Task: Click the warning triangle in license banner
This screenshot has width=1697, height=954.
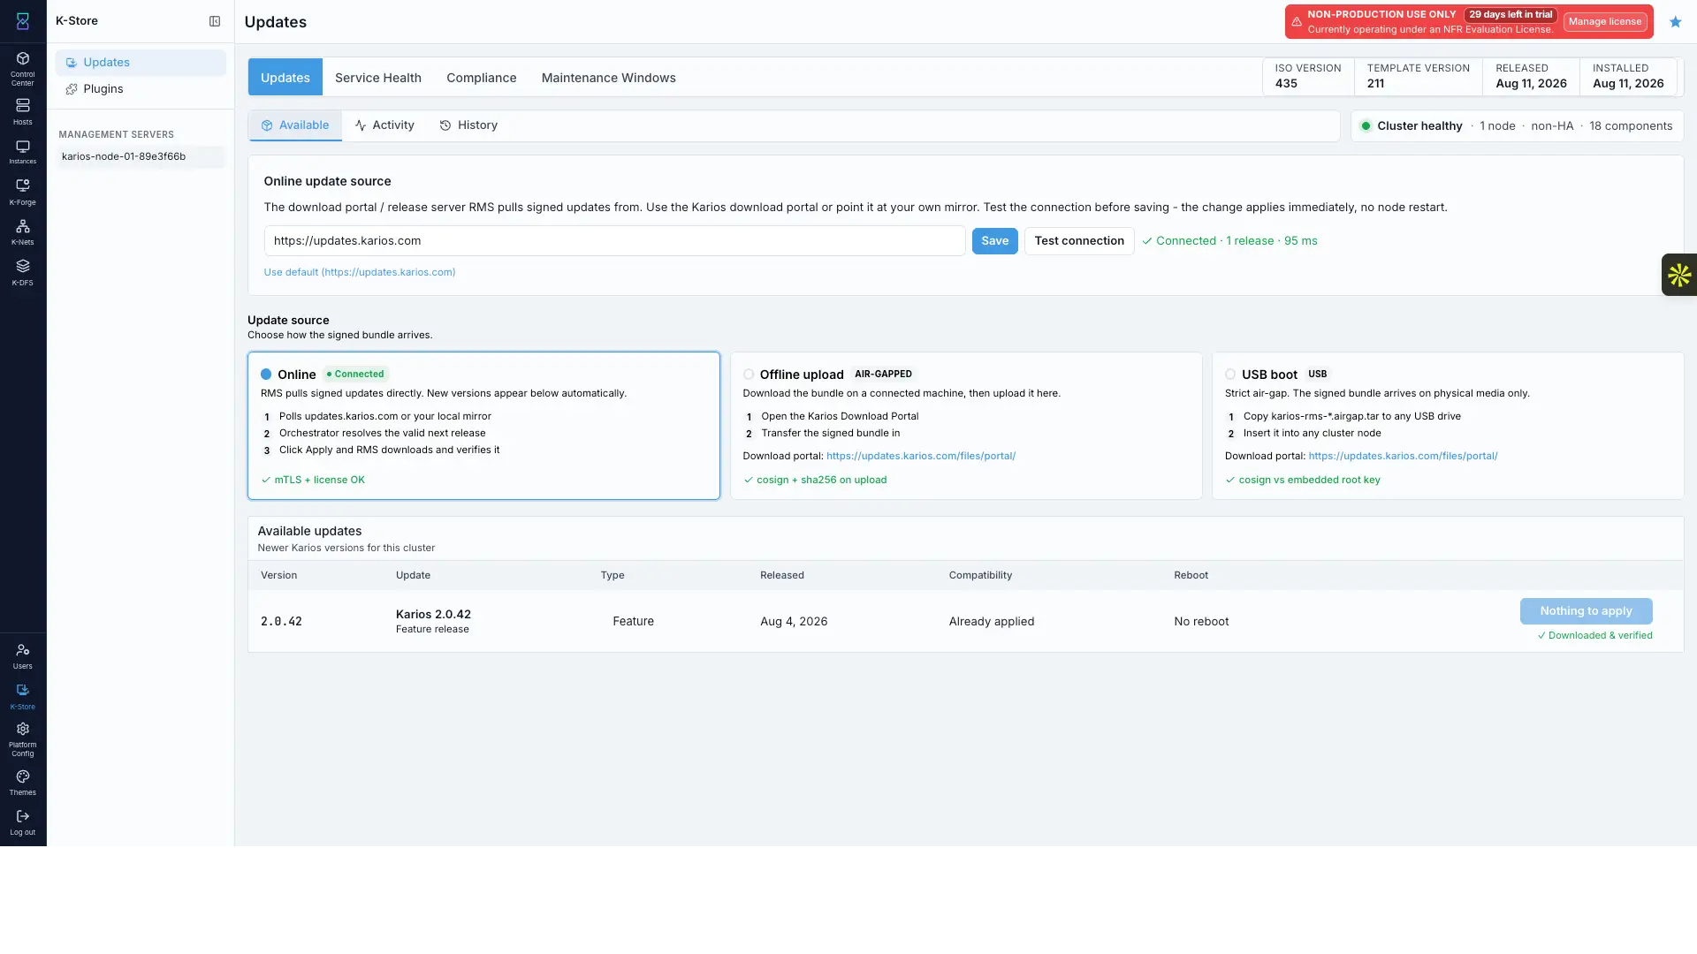Action: tap(1297, 22)
